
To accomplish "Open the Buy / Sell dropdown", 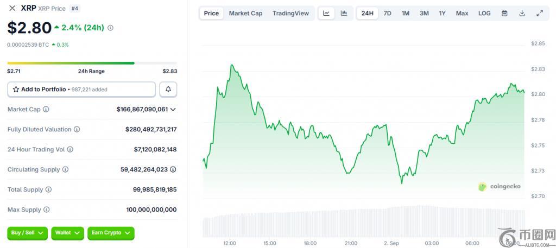I will point(27,233).
